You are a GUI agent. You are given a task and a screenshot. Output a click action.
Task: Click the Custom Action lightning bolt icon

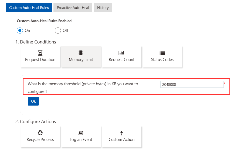coord(121,133)
